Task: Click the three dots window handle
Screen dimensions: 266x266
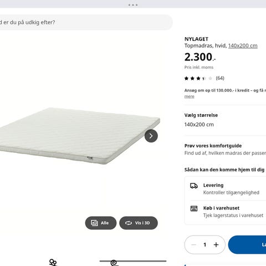Action: 133,5
